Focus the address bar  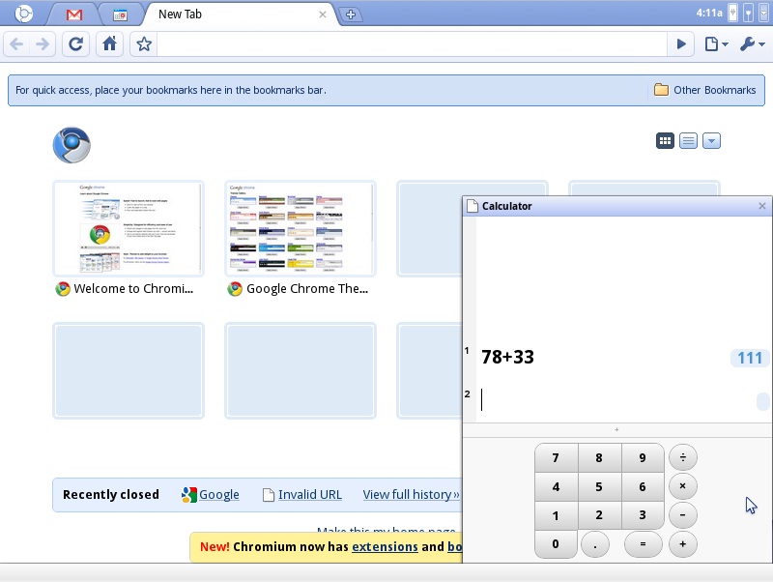(x=412, y=44)
